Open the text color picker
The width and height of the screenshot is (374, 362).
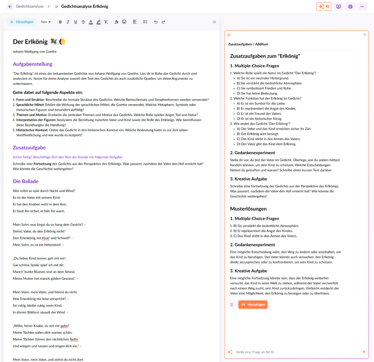coord(91,22)
